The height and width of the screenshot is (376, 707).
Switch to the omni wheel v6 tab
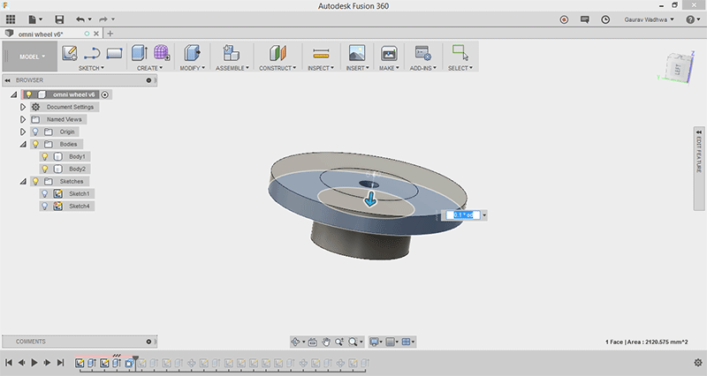click(x=40, y=34)
